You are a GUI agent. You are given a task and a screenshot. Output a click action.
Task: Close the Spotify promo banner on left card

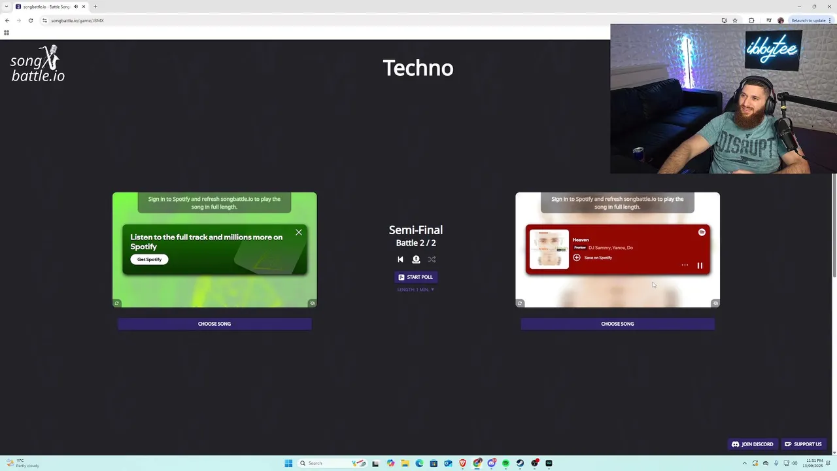299,232
